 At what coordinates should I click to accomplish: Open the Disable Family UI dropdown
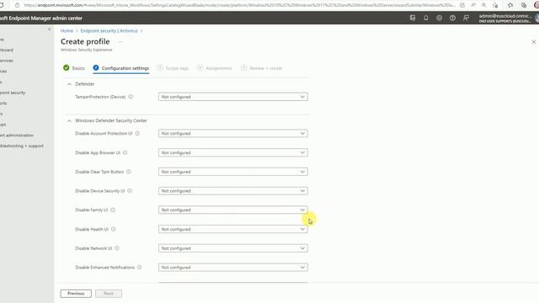(232, 210)
